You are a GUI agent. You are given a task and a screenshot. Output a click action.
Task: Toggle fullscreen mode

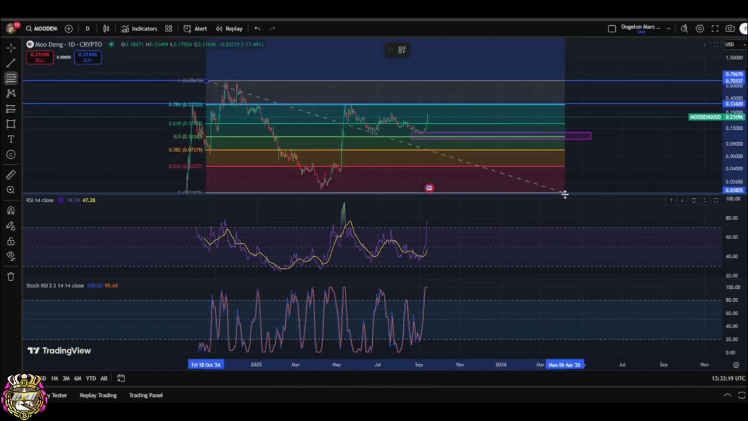pyautogui.click(x=715, y=28)
